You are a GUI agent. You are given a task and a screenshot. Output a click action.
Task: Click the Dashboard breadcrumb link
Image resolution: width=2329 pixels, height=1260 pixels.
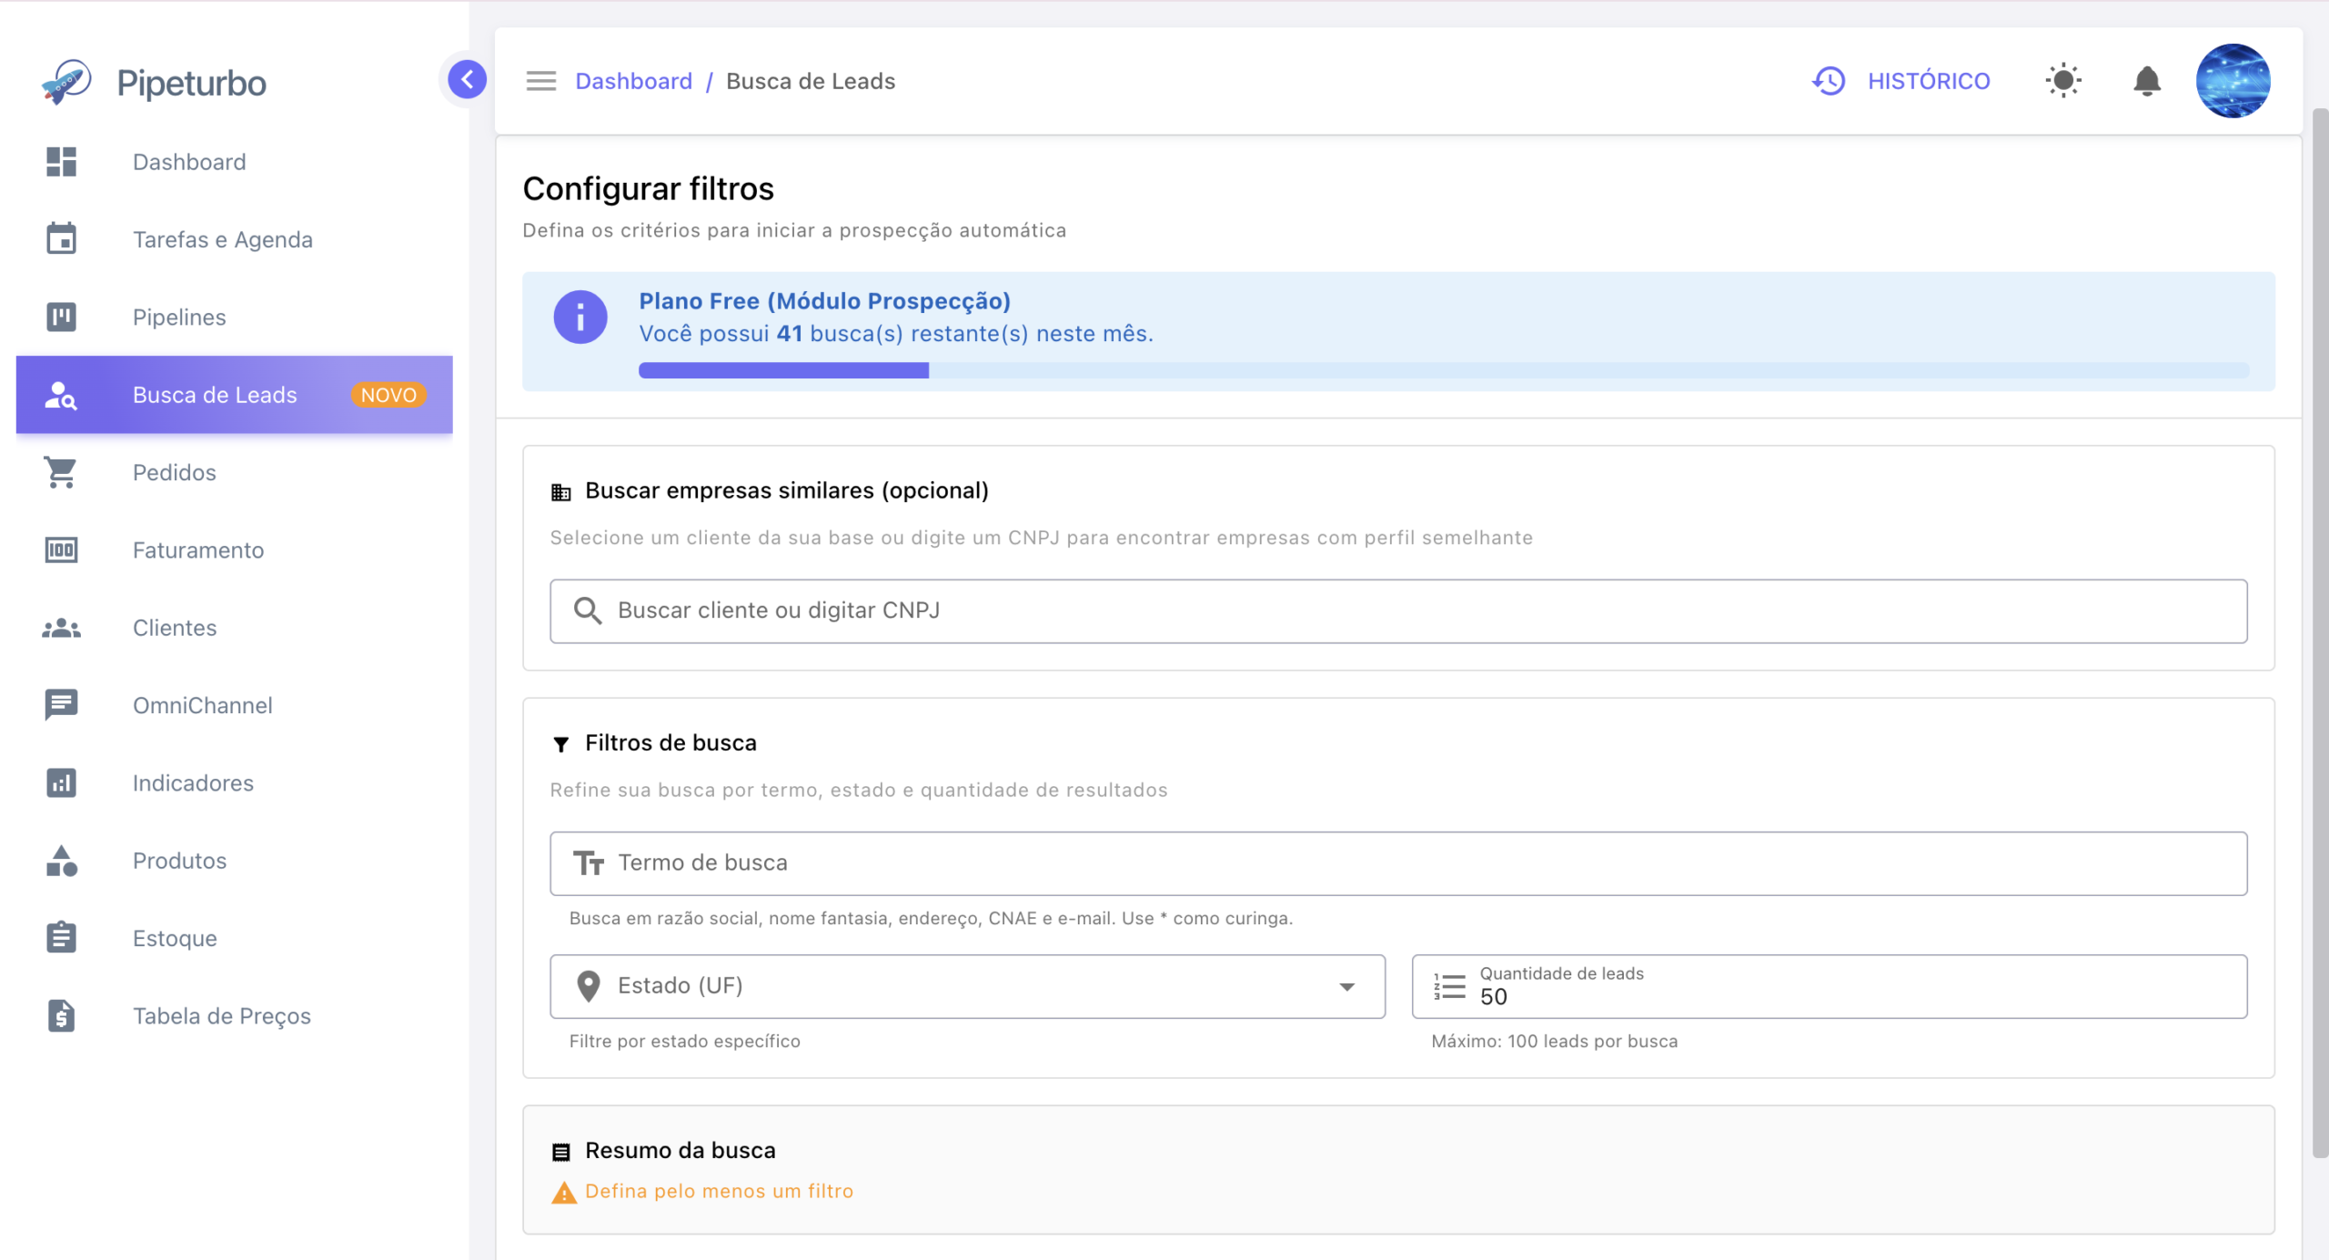pos(633,81)
